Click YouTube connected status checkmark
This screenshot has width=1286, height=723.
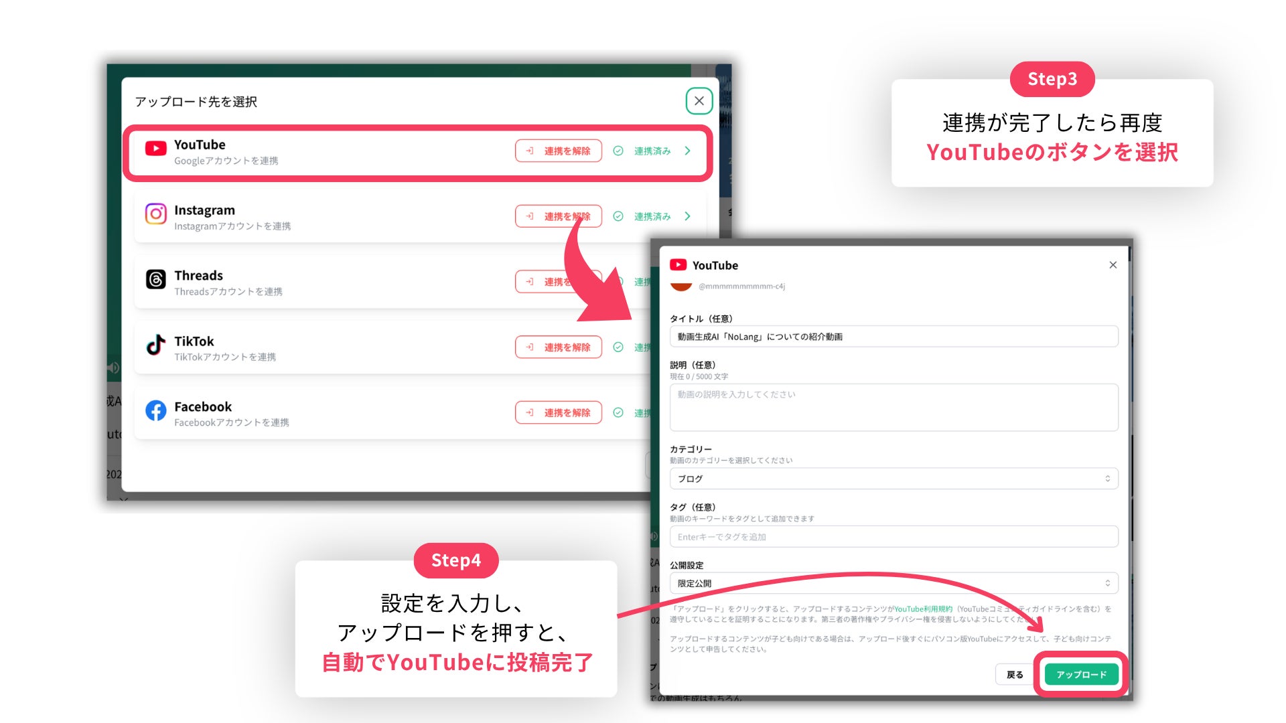(618, 151)
